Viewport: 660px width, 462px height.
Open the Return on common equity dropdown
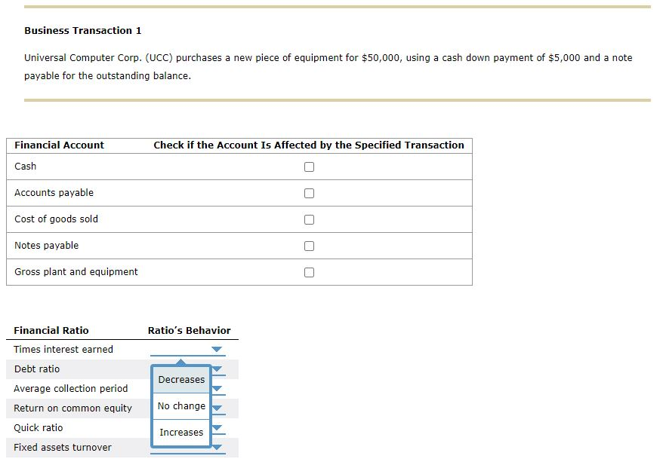point(215,408)
